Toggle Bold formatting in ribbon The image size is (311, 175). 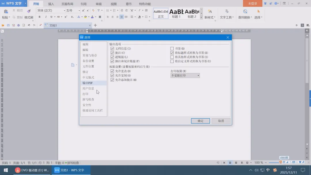tap(39, 17)
